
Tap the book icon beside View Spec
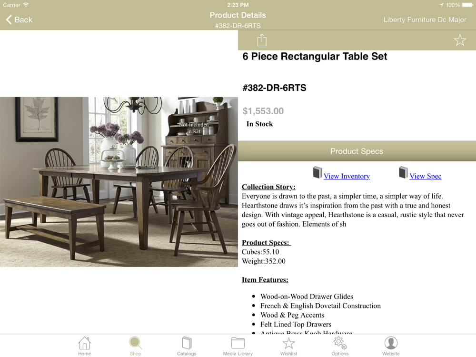coord(404,172)
